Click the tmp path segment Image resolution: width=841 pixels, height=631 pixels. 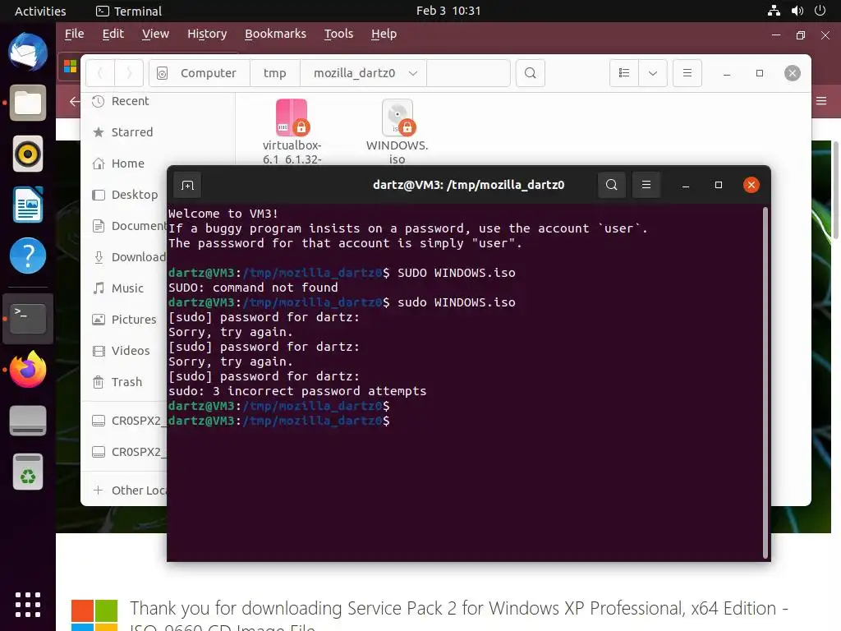click(274, 73)
